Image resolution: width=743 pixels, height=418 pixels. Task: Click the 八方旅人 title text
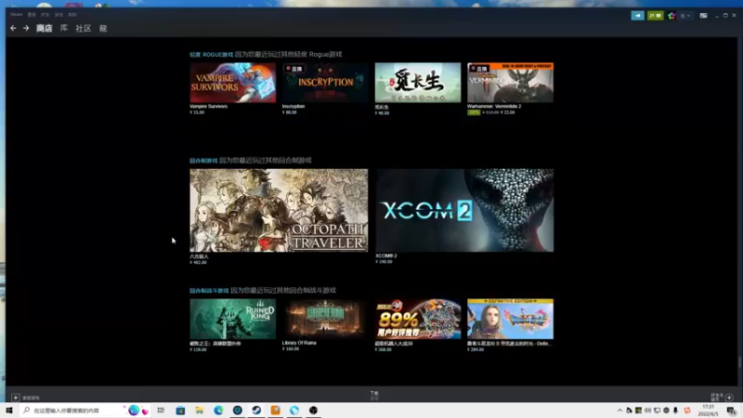[x=199, y=256]
